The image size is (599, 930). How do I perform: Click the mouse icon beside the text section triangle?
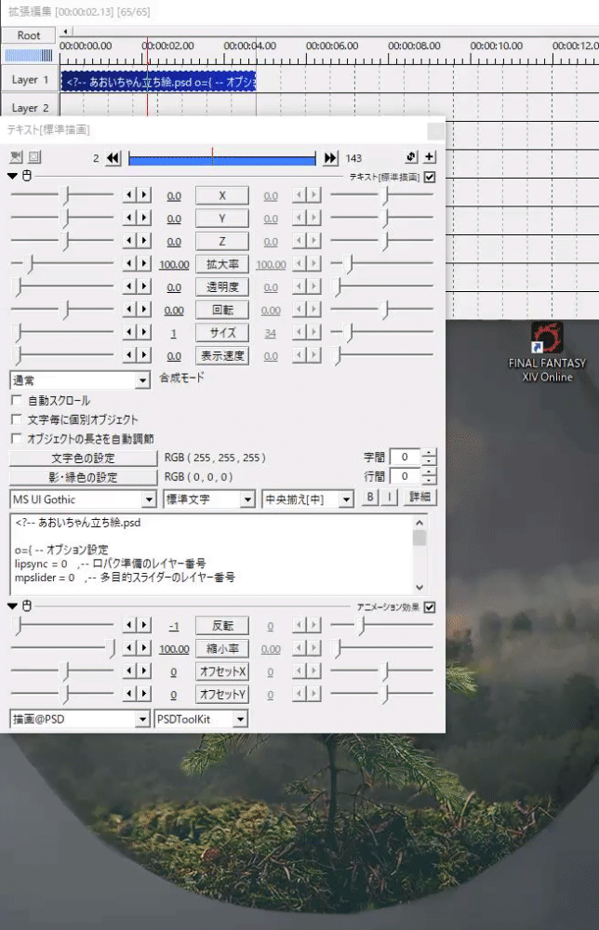click(27, 176)
